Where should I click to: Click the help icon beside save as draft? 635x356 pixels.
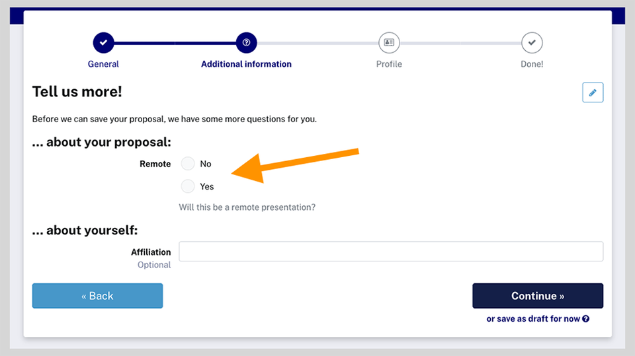point(586,319)
